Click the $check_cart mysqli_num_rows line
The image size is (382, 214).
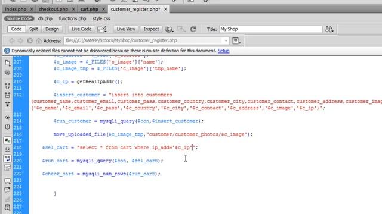pos(101,174)
